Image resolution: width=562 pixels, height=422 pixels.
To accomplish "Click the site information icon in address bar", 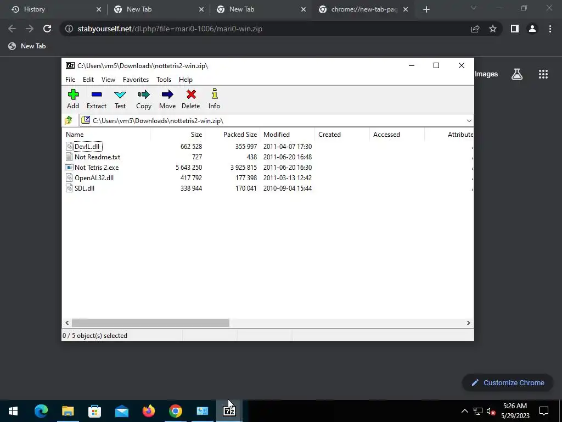I will [69, 29].
